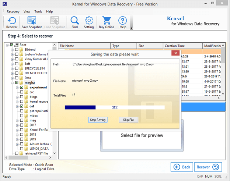Viewport: 230px width, 181px height.
Task: Check the $RECYCLE.BIN checkbox
Action: [x=17, y=68]
